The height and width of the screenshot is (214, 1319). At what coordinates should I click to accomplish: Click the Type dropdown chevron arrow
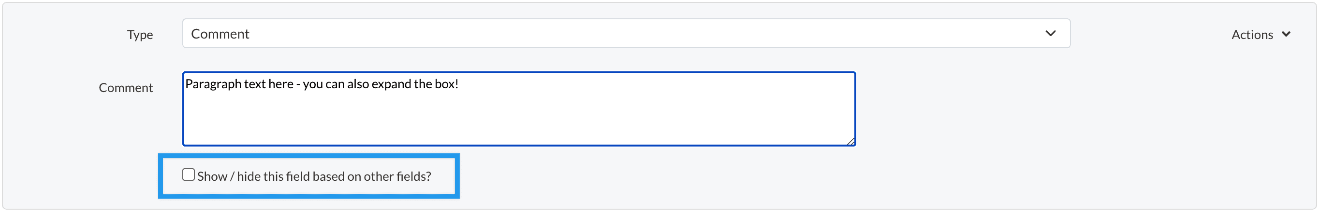pos(1050,34)
